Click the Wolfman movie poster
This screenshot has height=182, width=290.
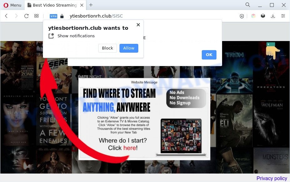271,120
